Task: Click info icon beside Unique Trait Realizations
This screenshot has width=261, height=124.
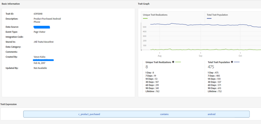Action: click(x=173, y=62)
